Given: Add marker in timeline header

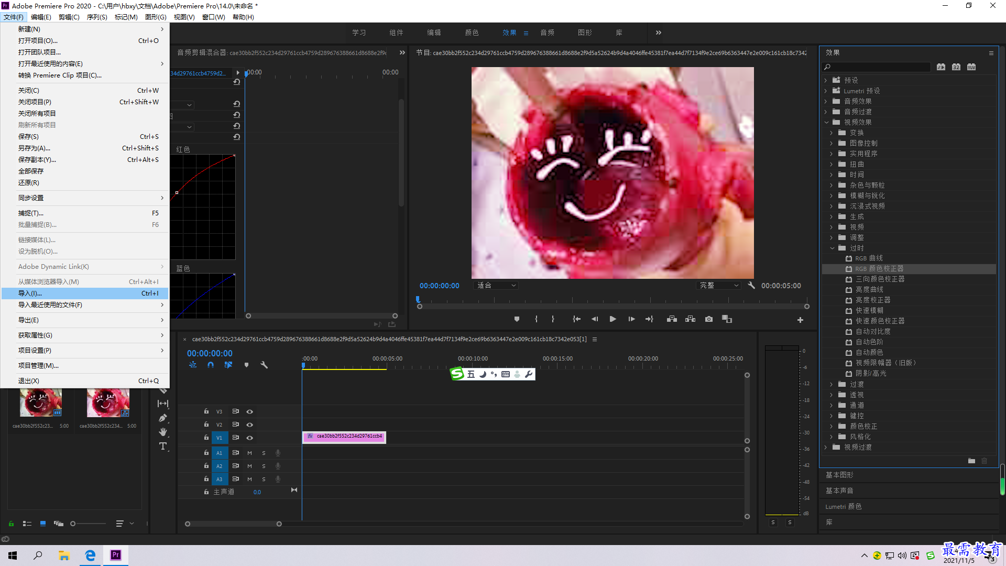Looking at the screenshot, I should pos(246,365).
